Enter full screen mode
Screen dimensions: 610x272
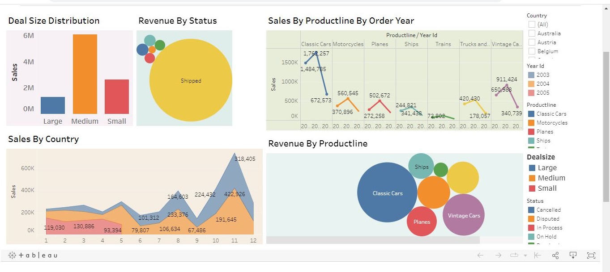coord(591,255)
